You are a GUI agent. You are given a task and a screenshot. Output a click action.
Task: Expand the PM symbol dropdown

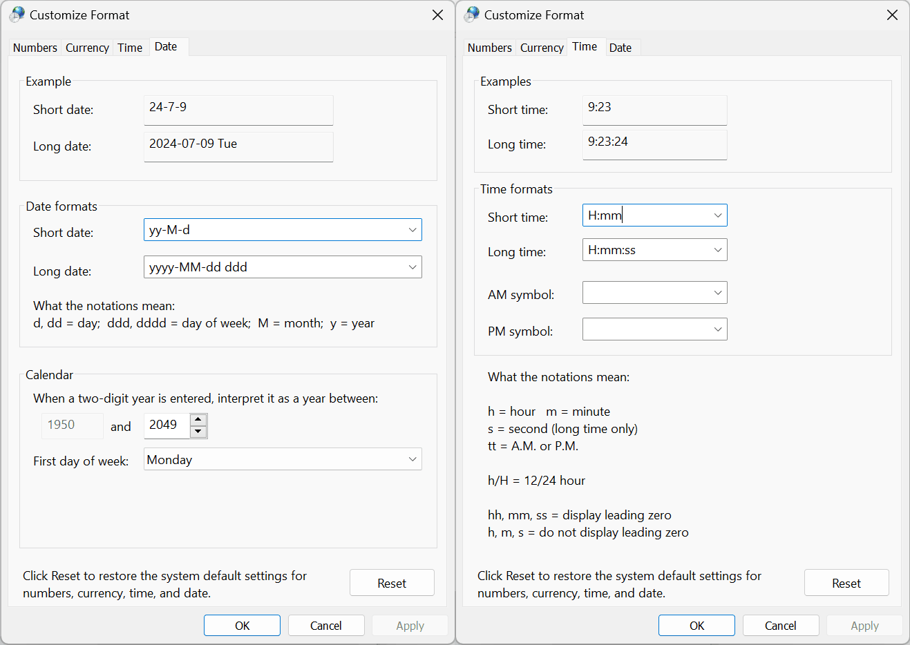click(718, 329)
